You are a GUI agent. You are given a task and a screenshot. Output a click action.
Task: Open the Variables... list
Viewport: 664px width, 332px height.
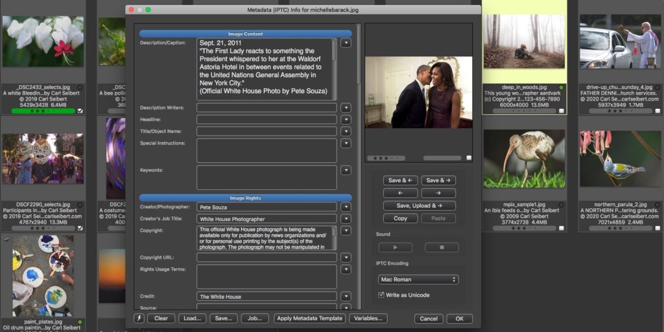pyautogui.click(x=368, y=318)
